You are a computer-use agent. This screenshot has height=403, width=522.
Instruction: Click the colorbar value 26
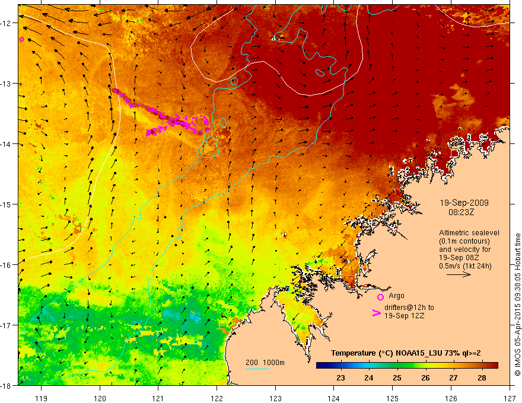(425, 378)
